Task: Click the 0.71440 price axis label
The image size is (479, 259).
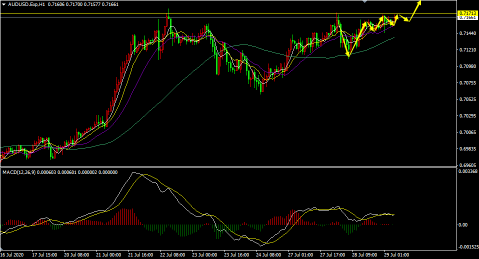Action: tap(467, 33)
